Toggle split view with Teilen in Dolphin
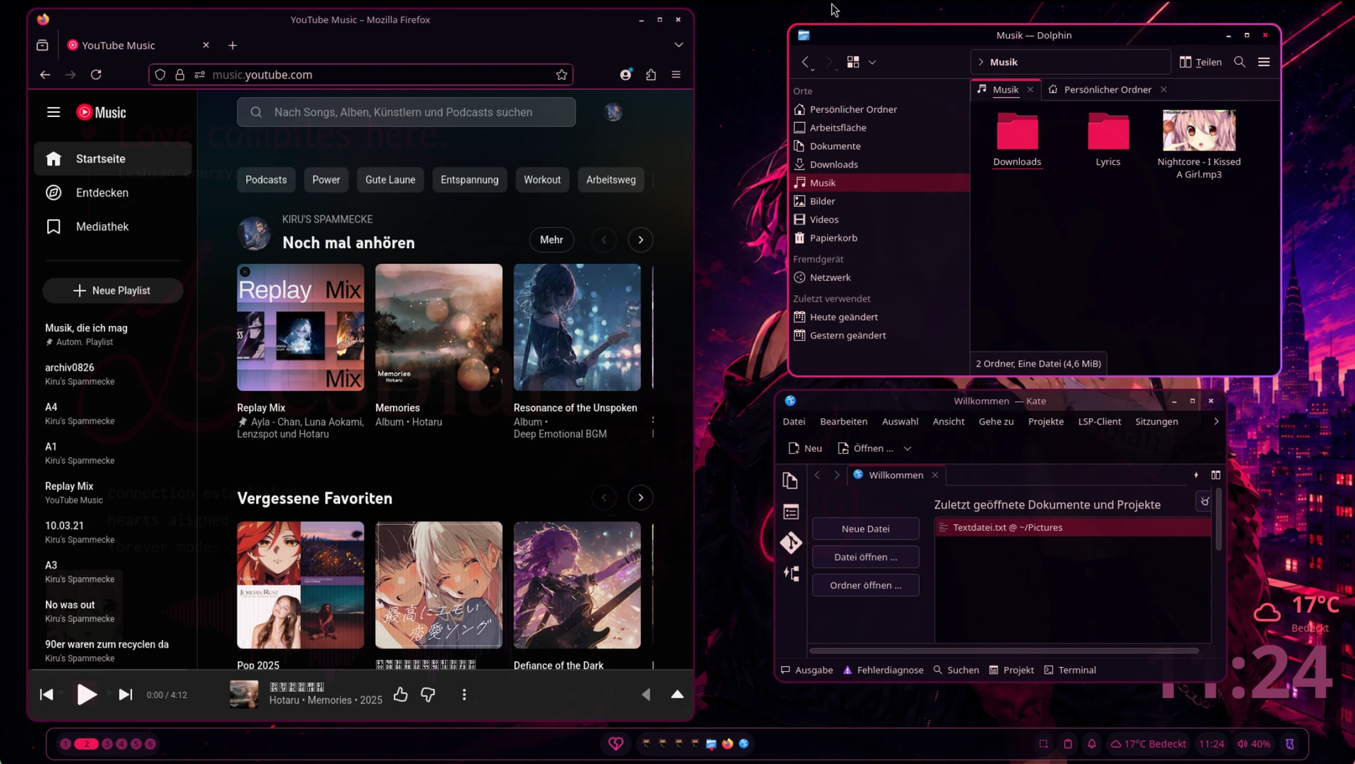Screen dimensions: 1355x764 click(x=1201, y=62)
